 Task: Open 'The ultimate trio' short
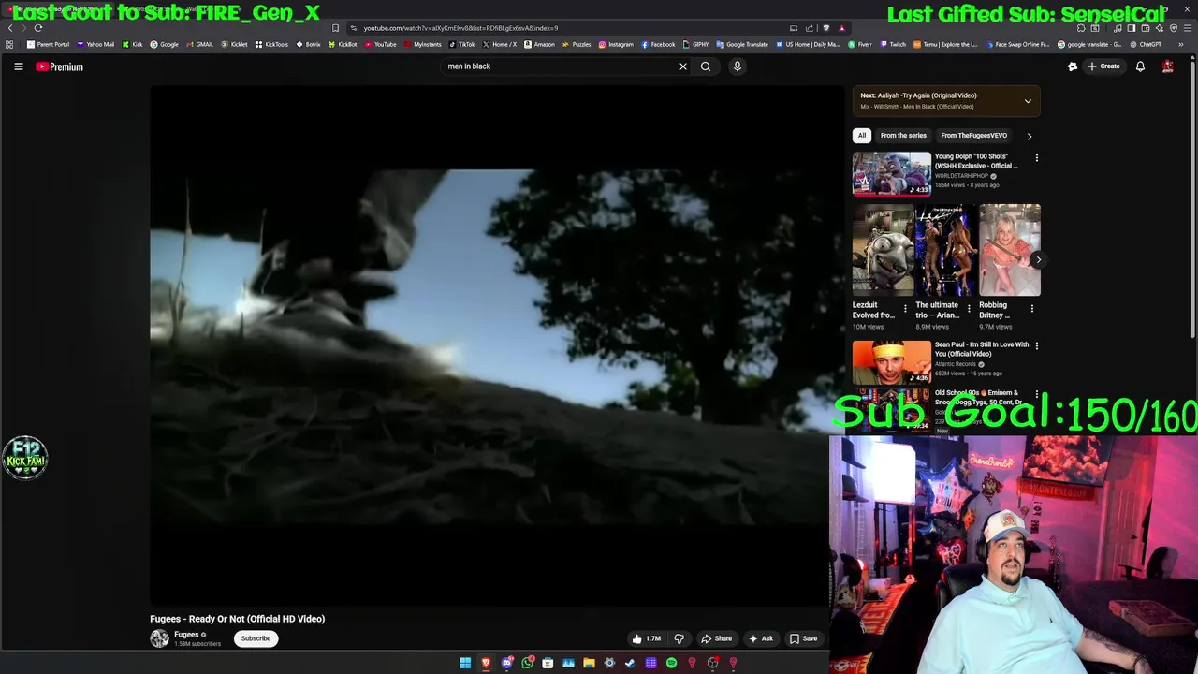(x=946, y=250)
